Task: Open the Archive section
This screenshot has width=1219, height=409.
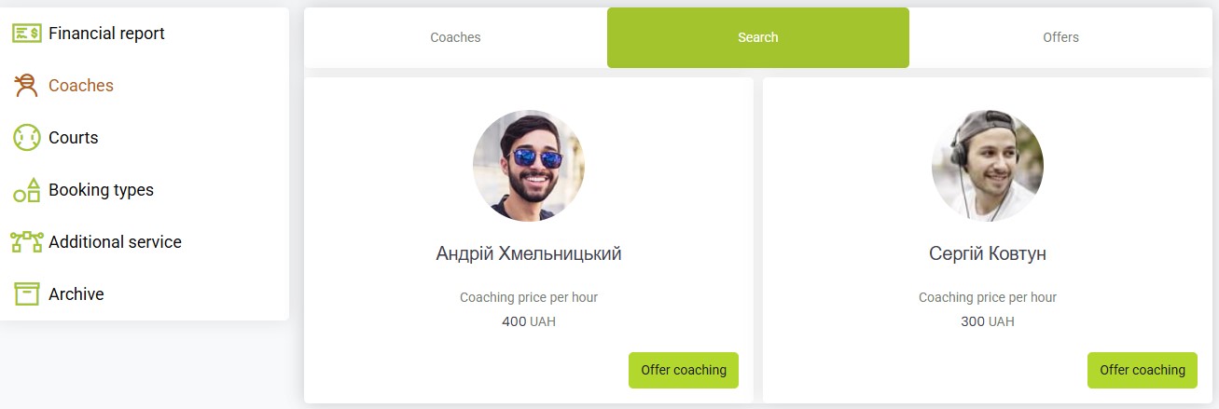Action: (76, 294)
